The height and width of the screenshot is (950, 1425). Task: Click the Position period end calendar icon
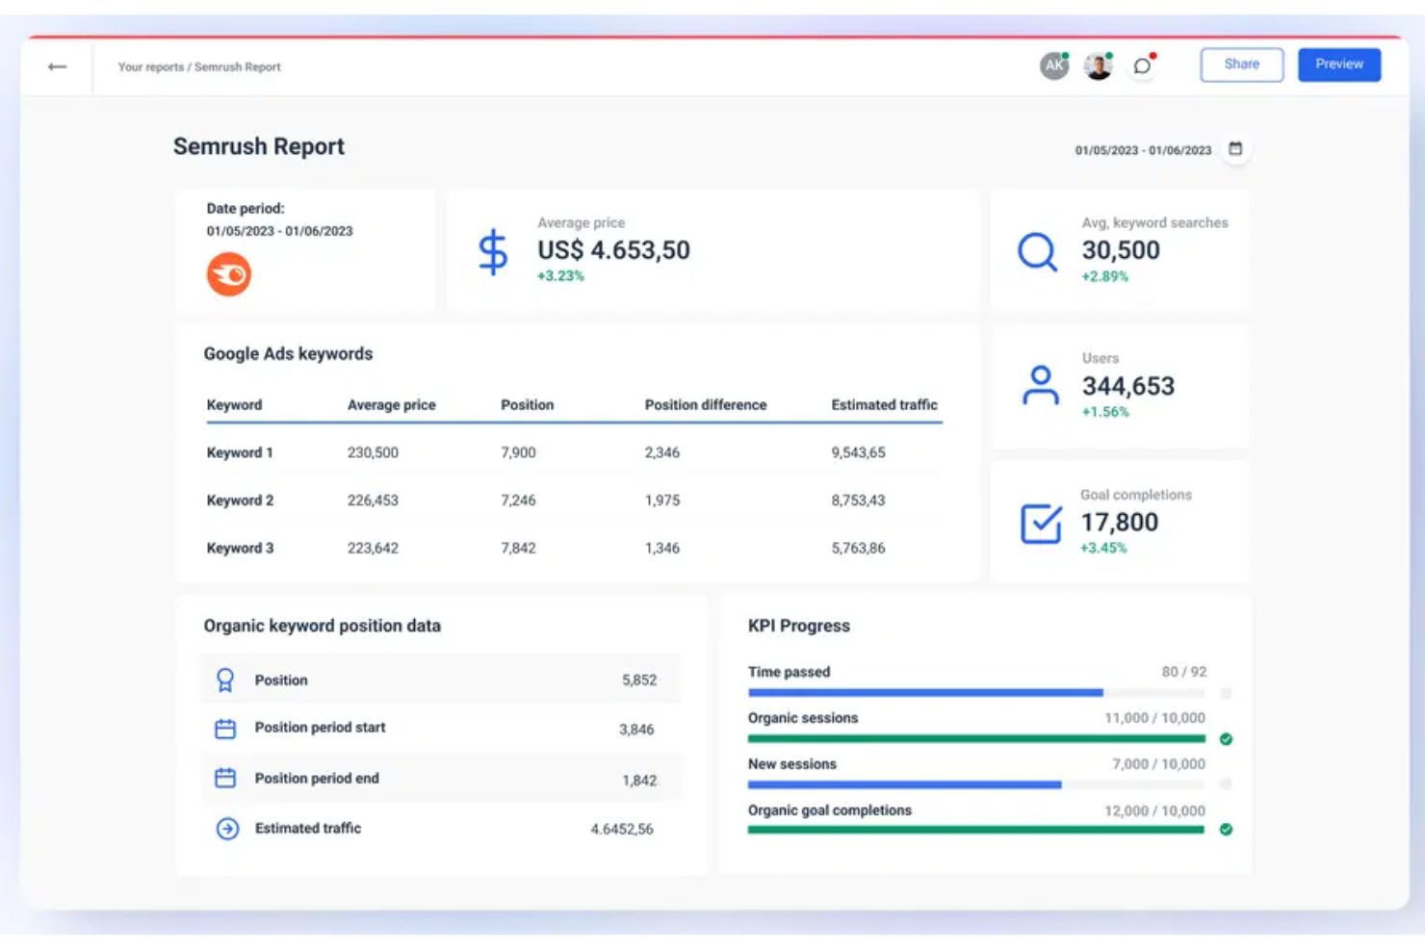pos(225,778)
